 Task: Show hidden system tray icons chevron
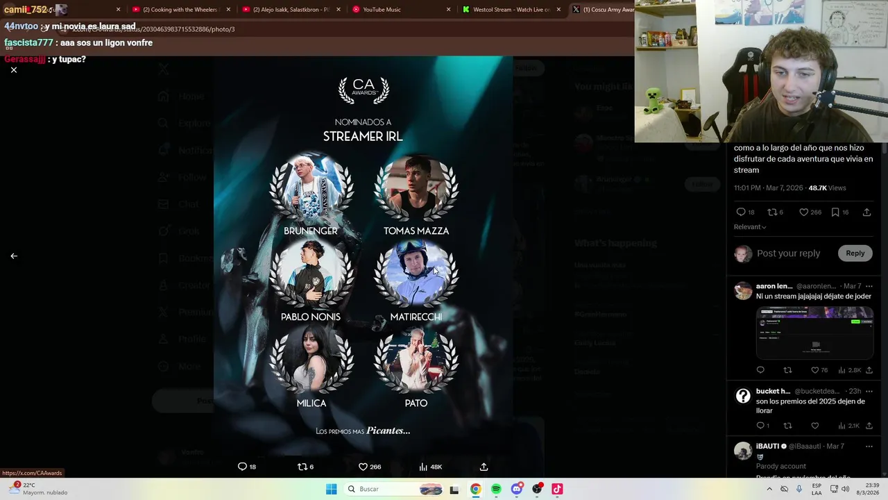click(769, 489)
